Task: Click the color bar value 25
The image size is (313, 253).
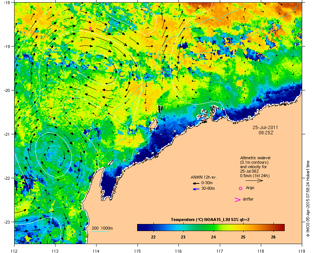Action: coord(243,237)
